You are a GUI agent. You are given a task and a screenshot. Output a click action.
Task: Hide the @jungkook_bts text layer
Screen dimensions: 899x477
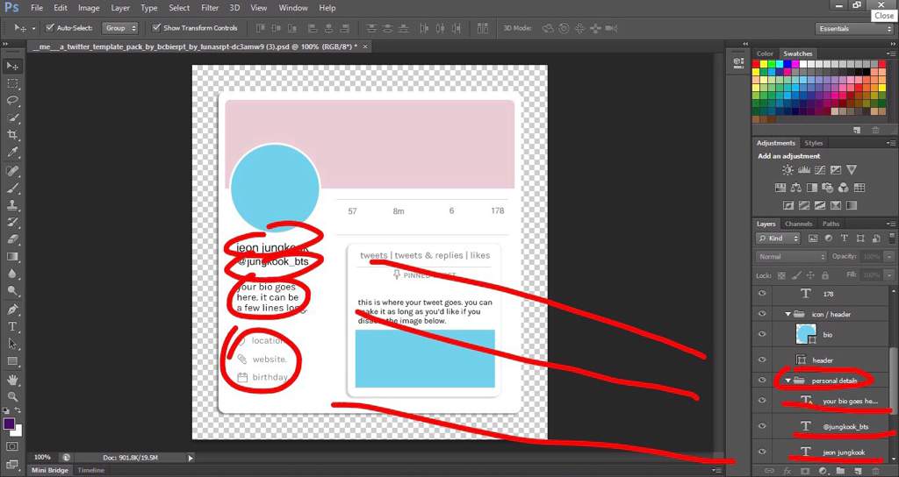point(762,426)
